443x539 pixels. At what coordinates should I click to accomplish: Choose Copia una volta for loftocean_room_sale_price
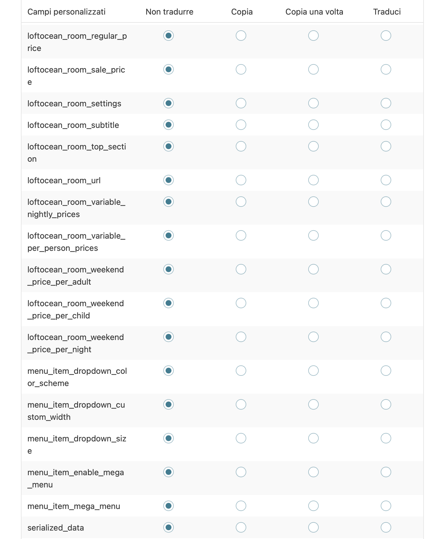313,69
